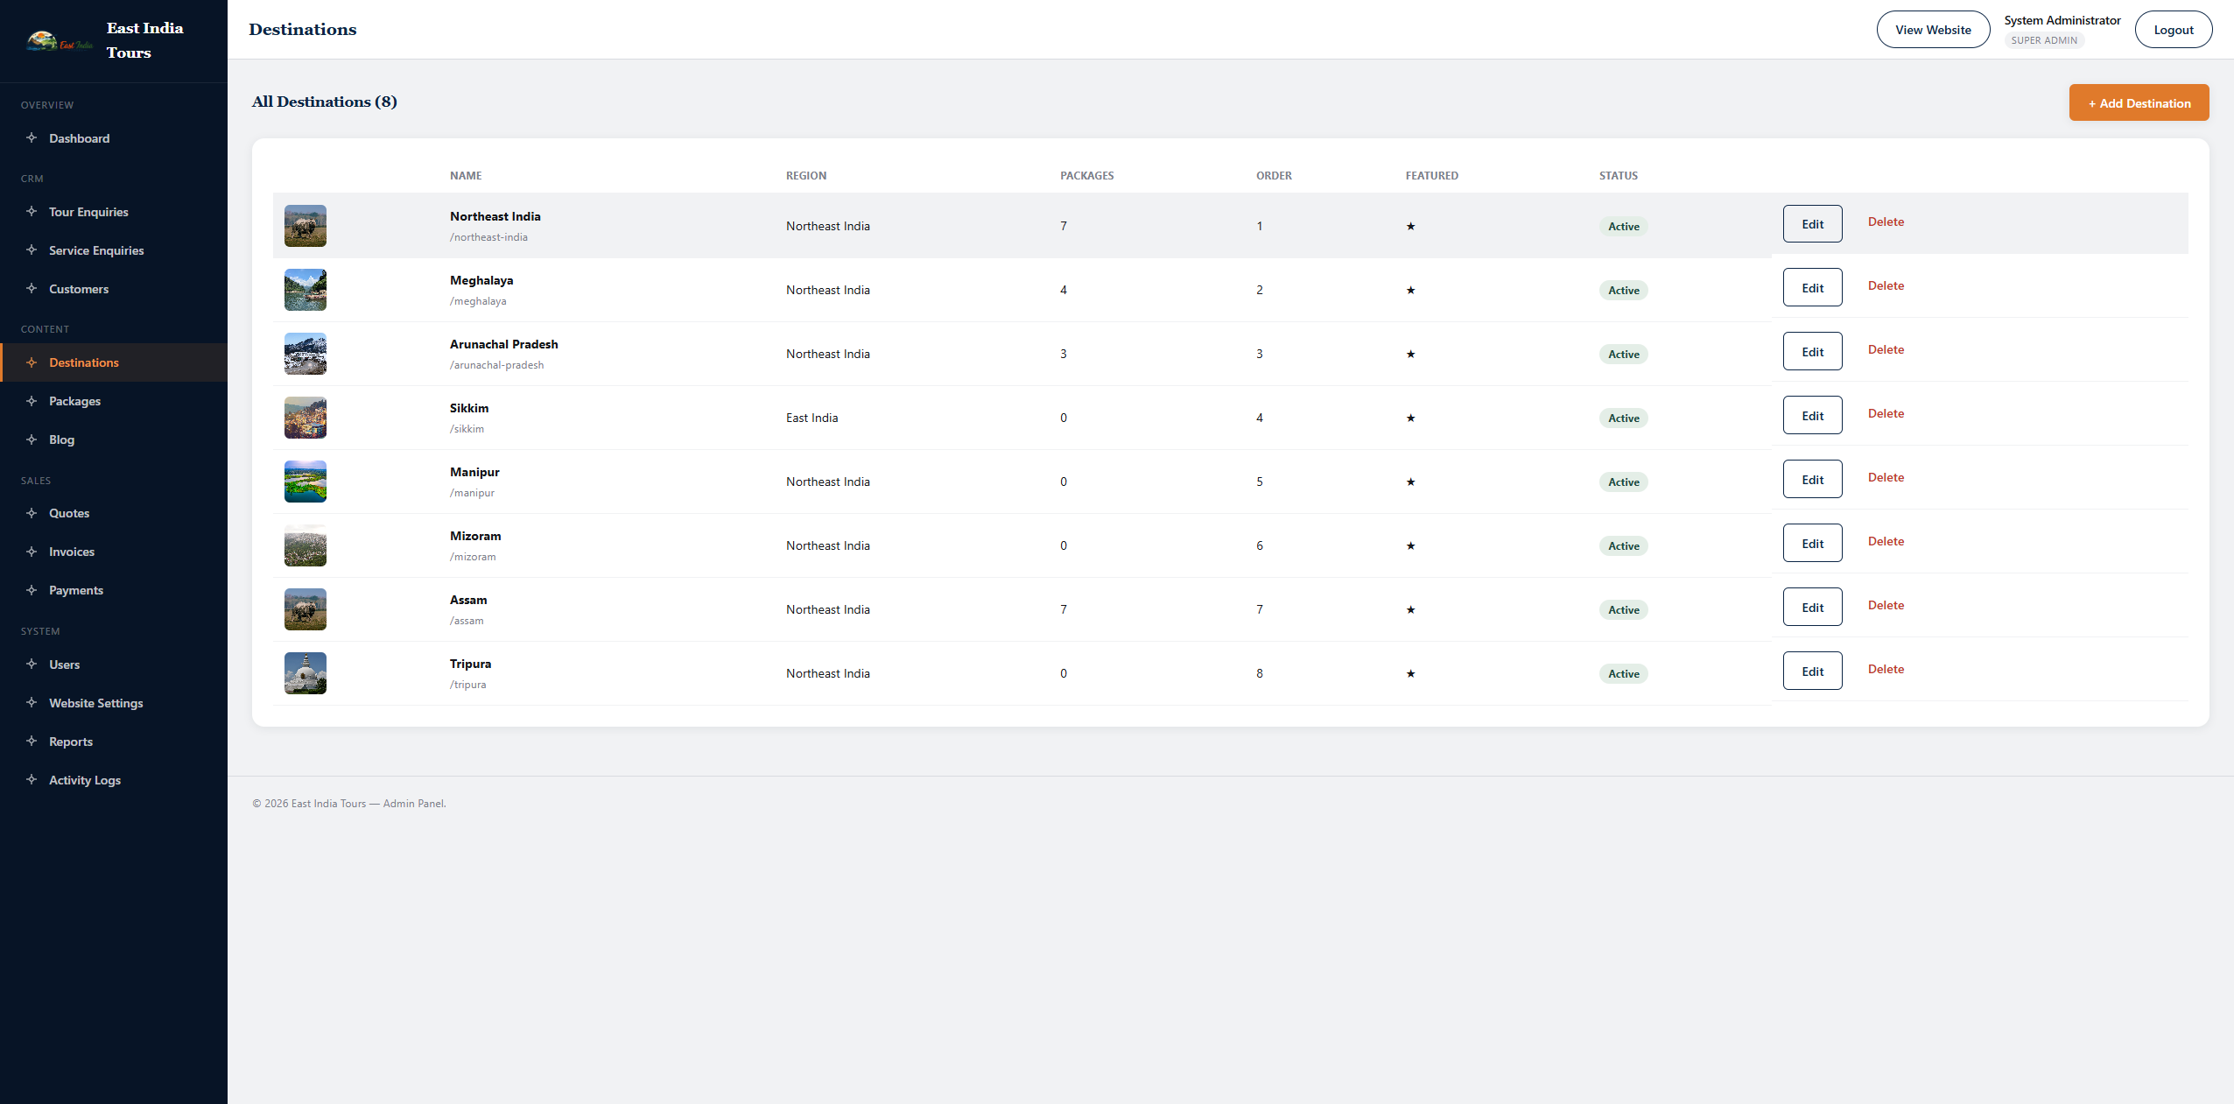Image resolution: width=2234 pixels, height=1104 pixels.
Task: Click the featured star in Tripura row
Action: (1410, 673)
